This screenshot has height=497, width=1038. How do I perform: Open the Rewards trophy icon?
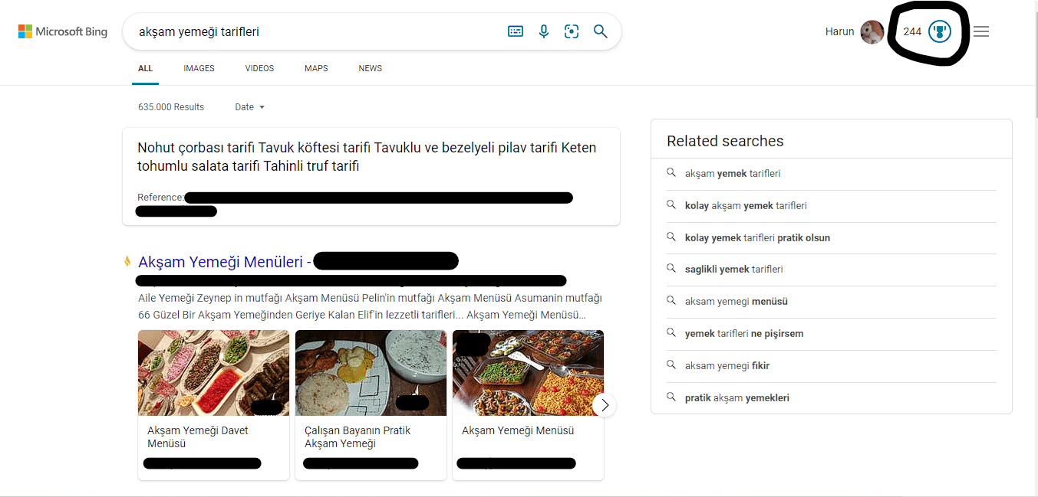(x=939, y=31)
